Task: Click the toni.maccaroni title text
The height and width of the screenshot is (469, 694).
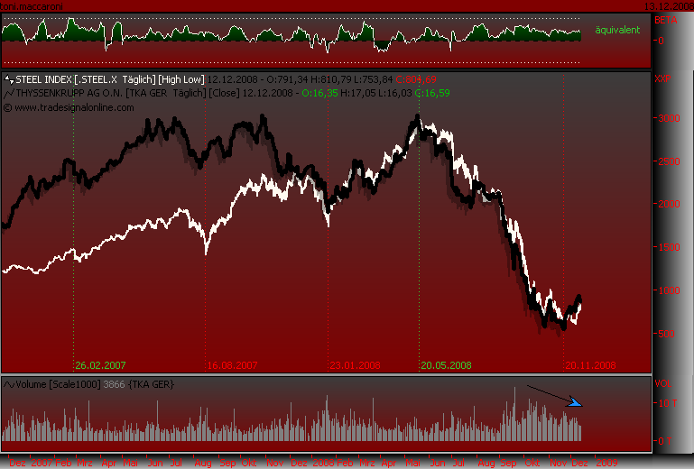Action: (x=32, y=5)
